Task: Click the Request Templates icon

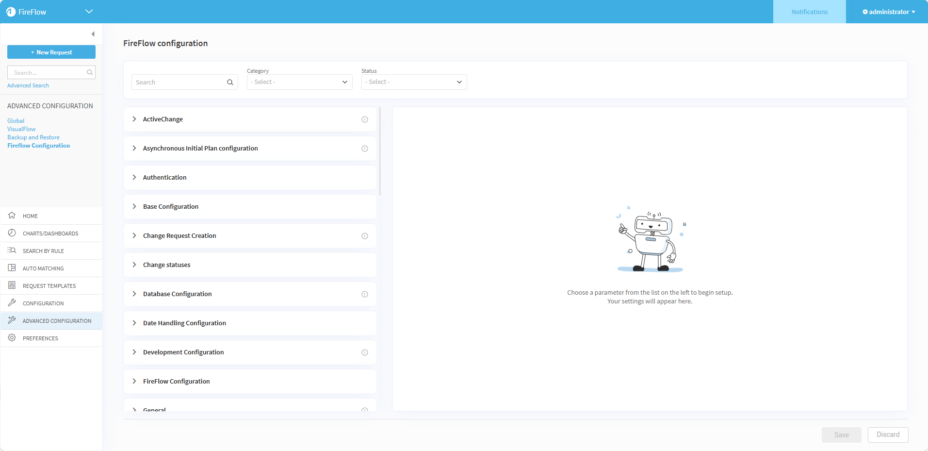Action: coord(12,285)
